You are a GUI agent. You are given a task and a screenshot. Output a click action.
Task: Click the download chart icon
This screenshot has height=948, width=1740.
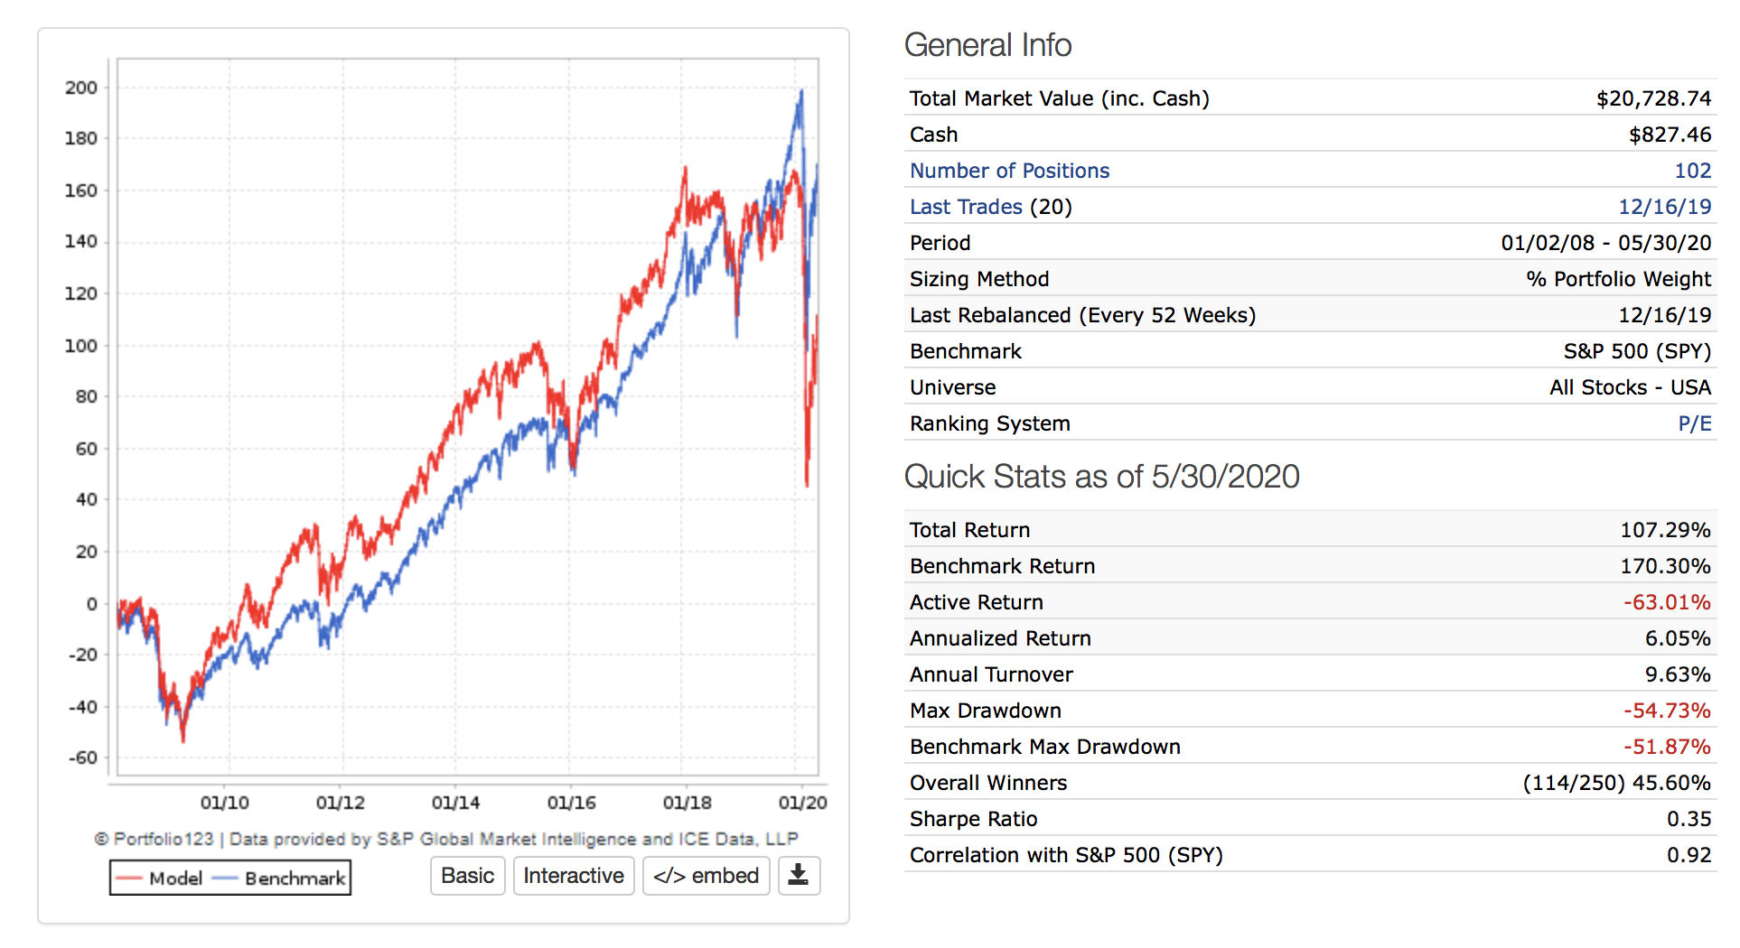[799, 876]
